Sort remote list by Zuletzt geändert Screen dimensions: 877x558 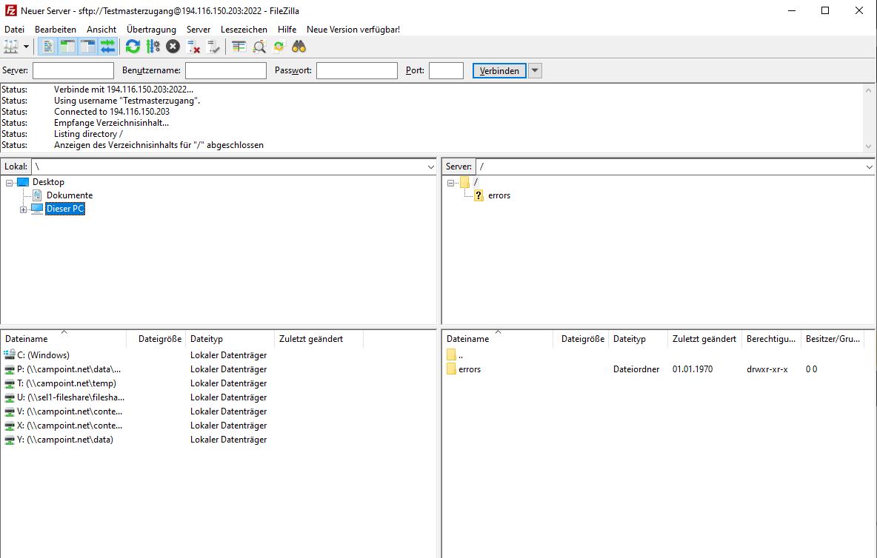[x=704, y=338]
